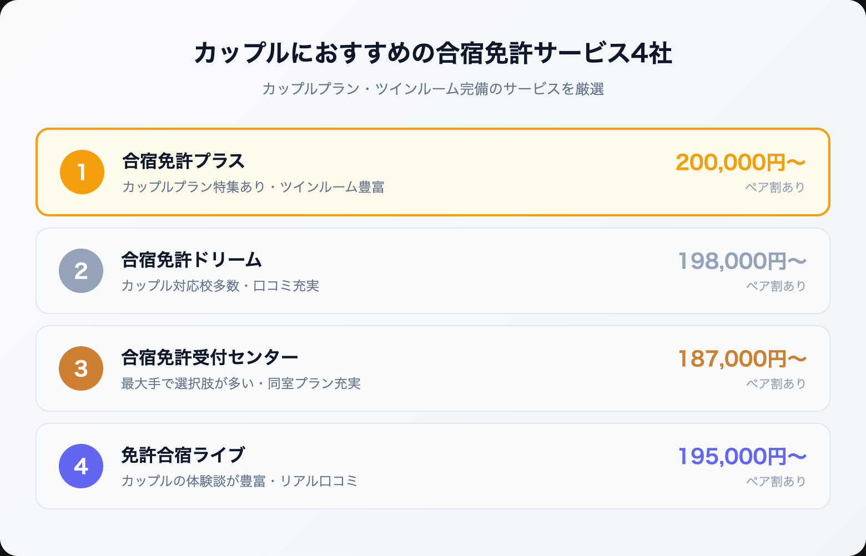Click the bronze number 3 rank badge

pos(81,368)
